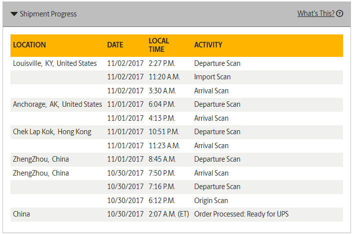353x234 pixels.
Task: Click the 3:30 A.M. time cell
Action: (x=163, y=91)
